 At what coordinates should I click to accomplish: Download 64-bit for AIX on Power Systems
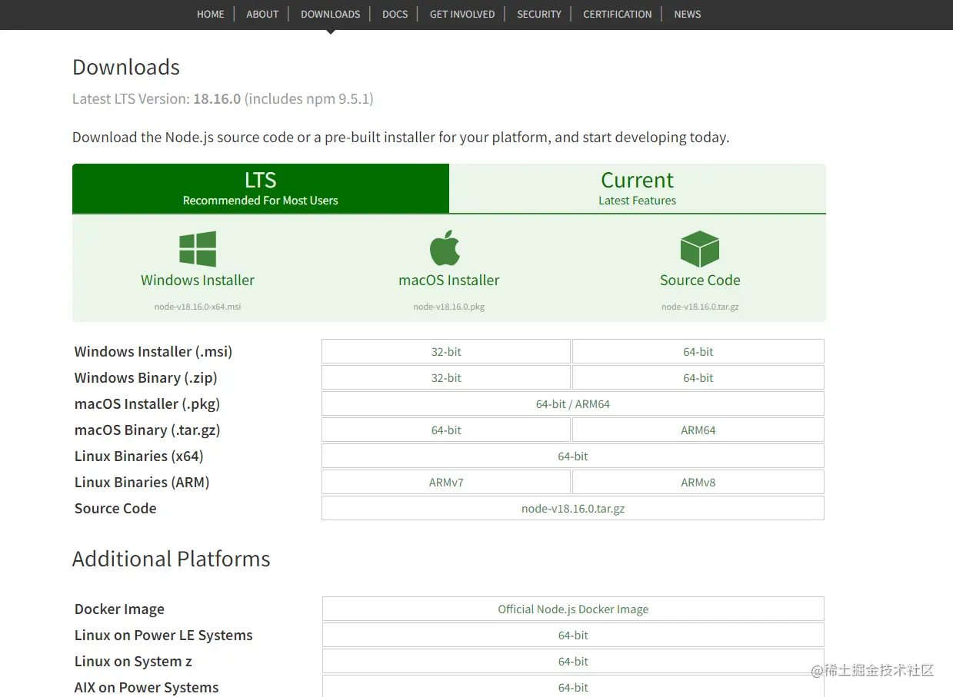tap(573, 687)
